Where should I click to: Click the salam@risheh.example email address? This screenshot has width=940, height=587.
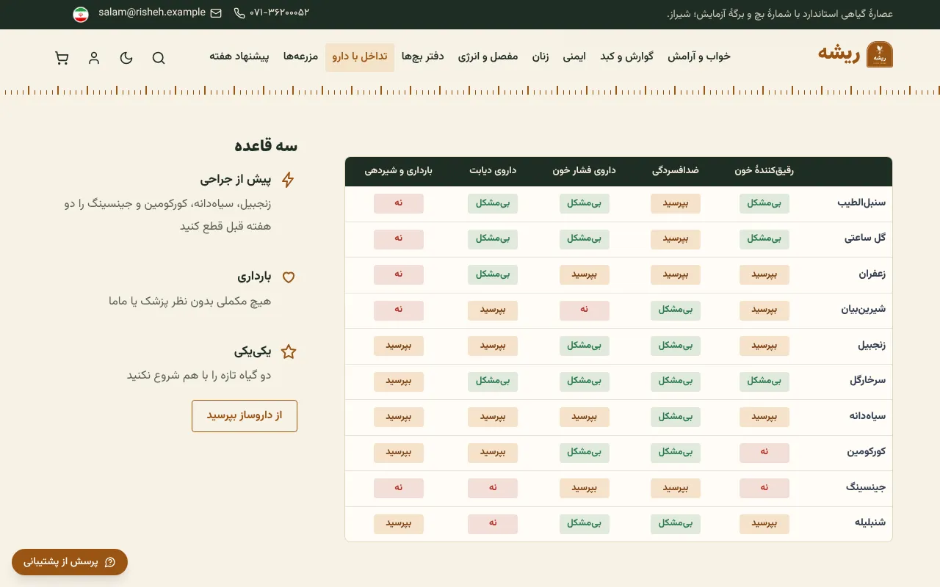(152, 12)
